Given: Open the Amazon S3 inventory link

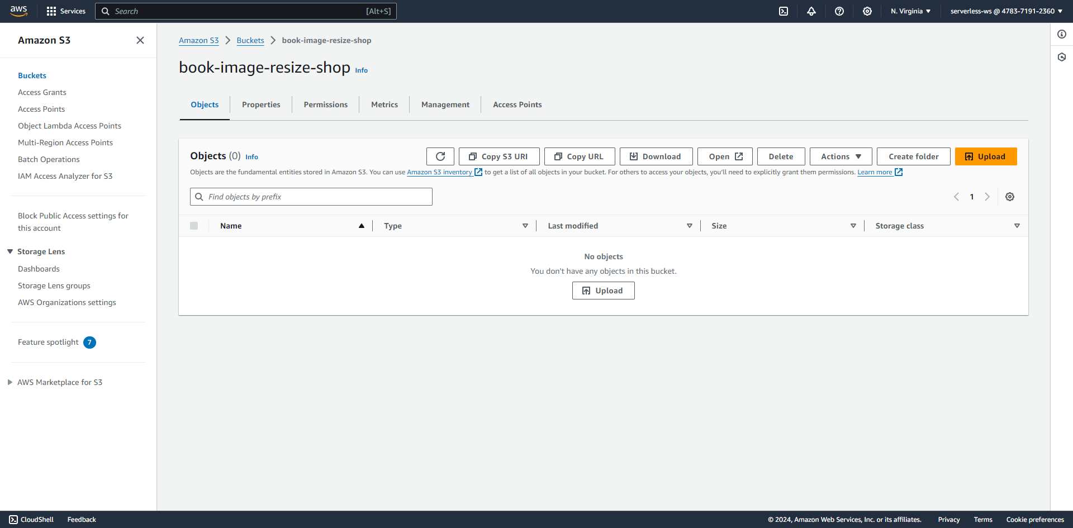Looking at the screenshot, I should pos(444,172).
